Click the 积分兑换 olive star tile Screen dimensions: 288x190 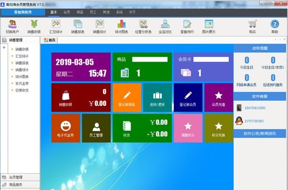(x=219, y=128)
